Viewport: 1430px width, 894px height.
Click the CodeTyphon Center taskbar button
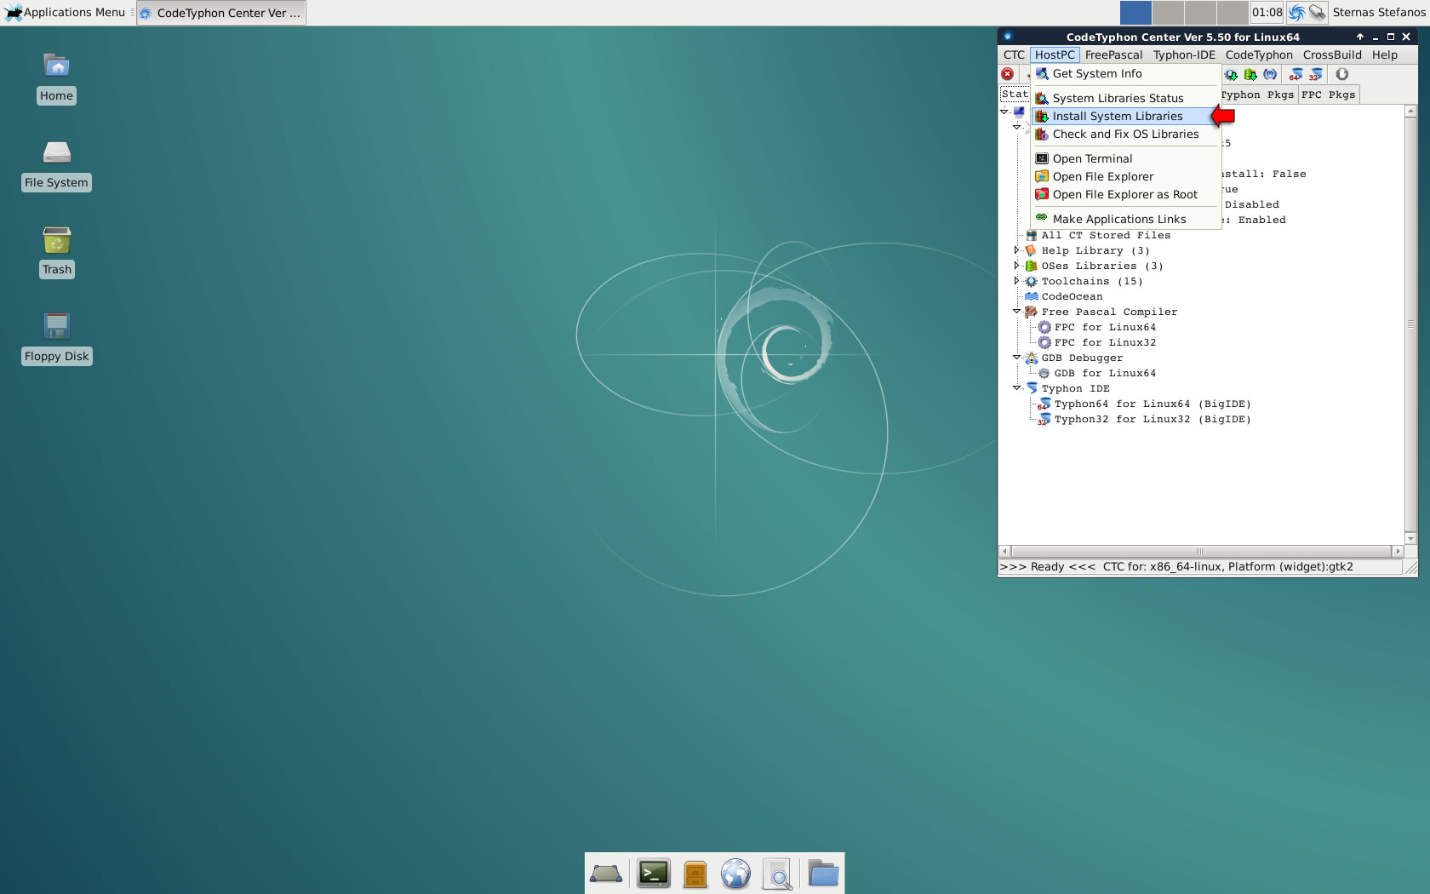[x=220, y=13]
